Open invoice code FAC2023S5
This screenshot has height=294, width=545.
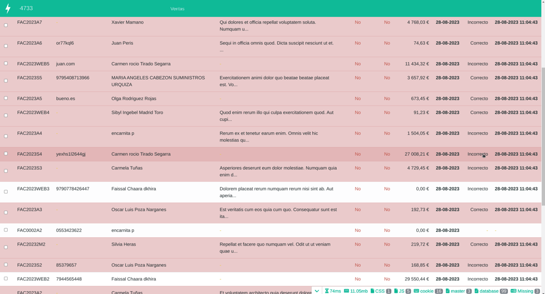[x=29, y=78]
